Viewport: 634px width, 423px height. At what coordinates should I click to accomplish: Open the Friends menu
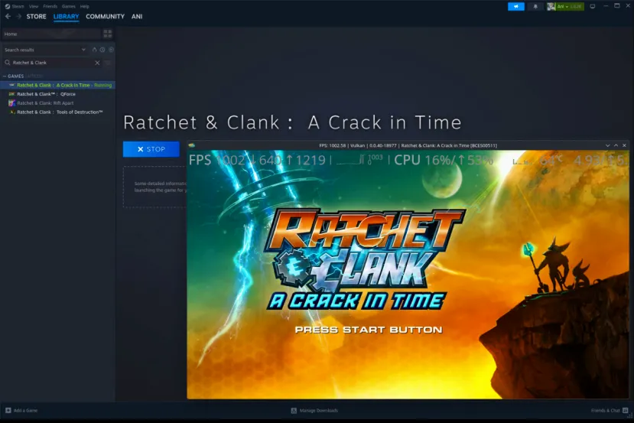(x=50, y=6)
